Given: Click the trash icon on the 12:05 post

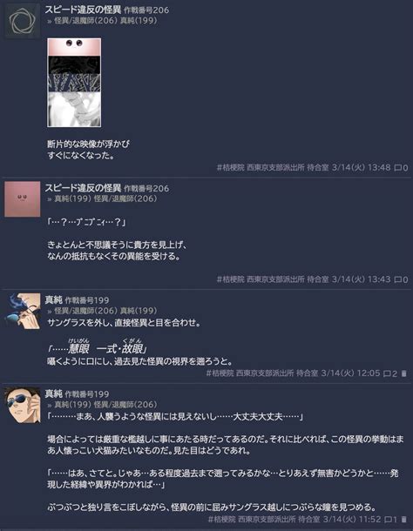Looking at the screenshot, I should click(x=403, y=373).
